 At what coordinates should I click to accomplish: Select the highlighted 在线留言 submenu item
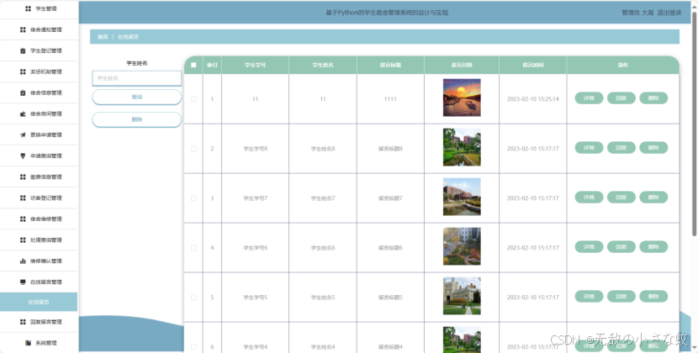click(39, 302)
